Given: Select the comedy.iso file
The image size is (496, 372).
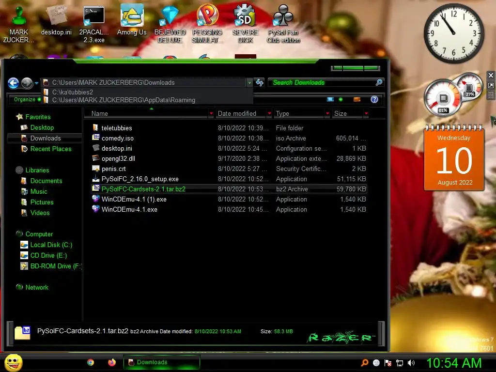Looking at the screenshot, I should (x=229, y=138).
